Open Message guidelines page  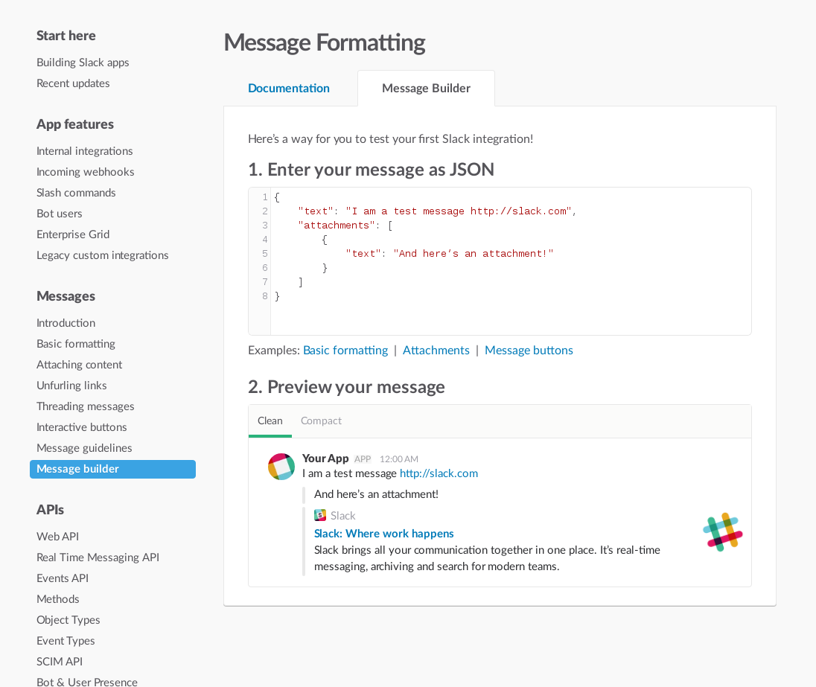(84, 447)
